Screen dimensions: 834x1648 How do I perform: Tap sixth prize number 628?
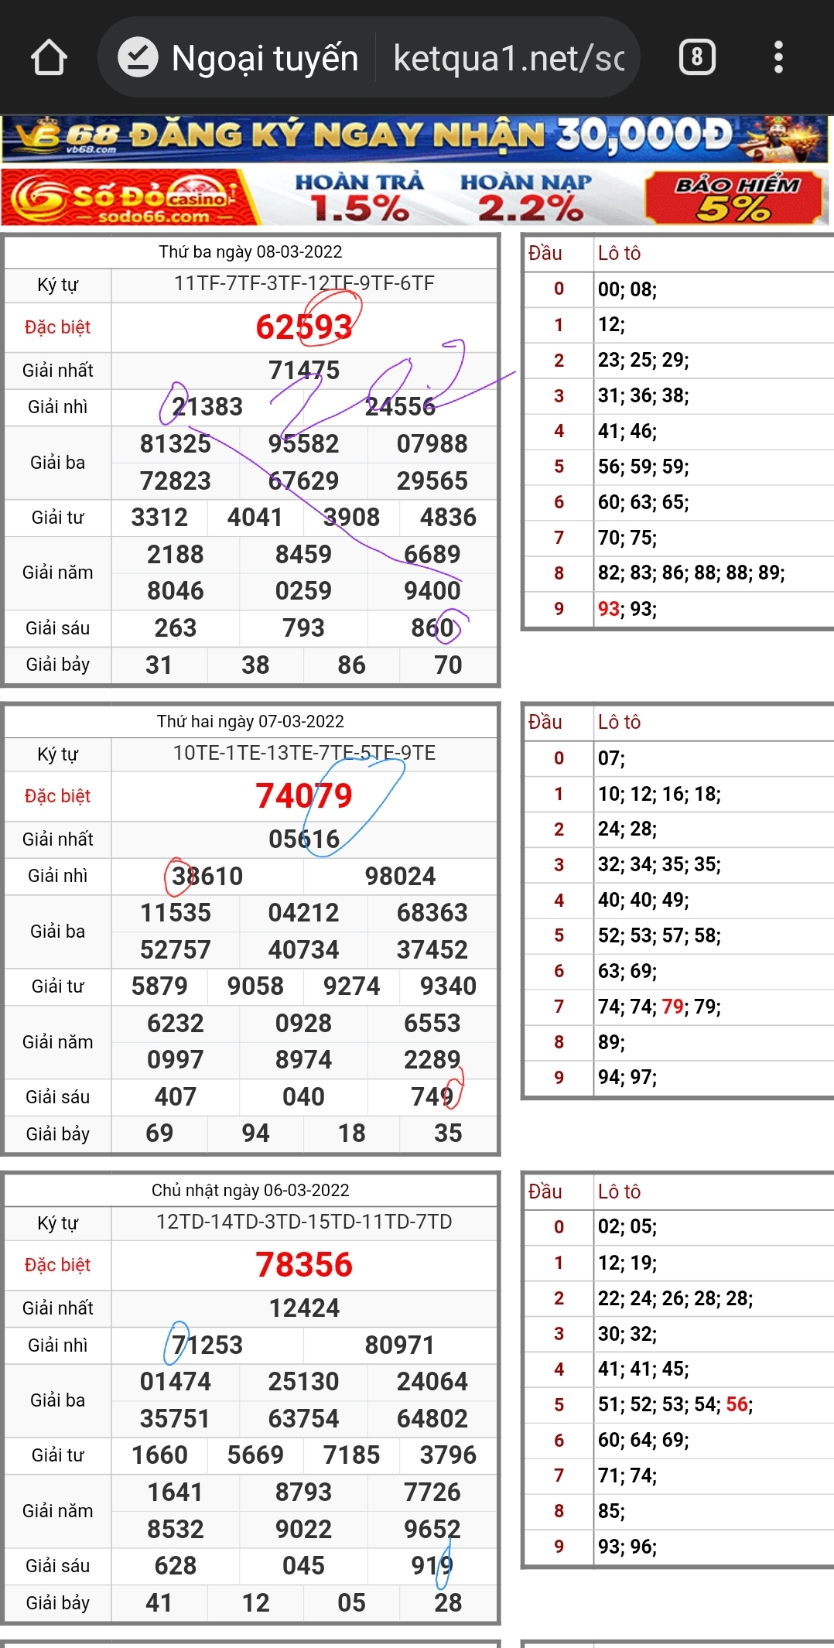pyautogui.click(x=176, y=1566)
